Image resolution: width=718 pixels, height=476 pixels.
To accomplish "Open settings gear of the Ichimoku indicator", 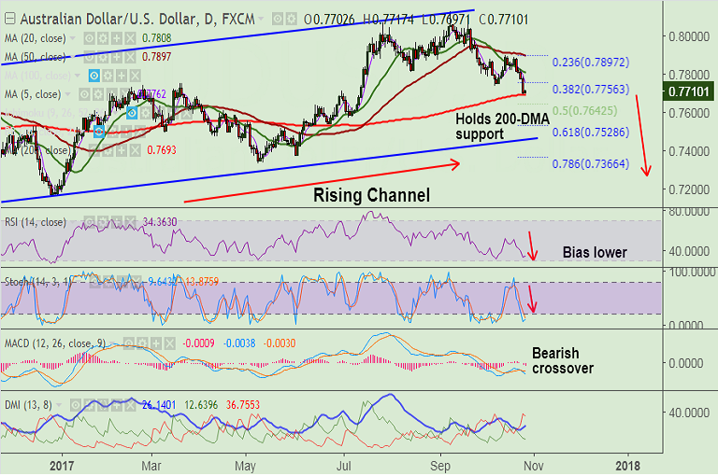I will (x=146, y=113).
